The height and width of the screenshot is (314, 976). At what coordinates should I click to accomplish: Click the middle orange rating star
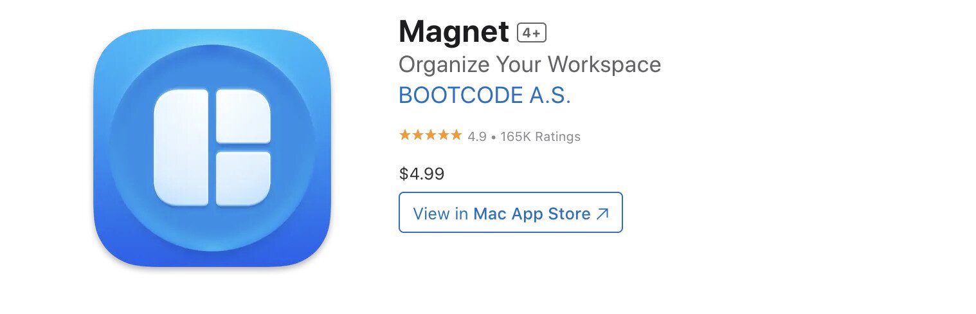coord(431,135)
